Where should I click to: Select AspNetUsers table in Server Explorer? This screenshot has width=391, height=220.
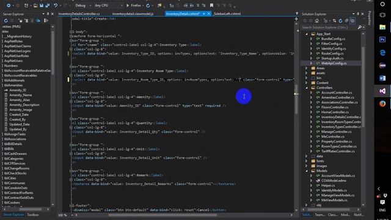pyautogui.click(x=13, y=61)
